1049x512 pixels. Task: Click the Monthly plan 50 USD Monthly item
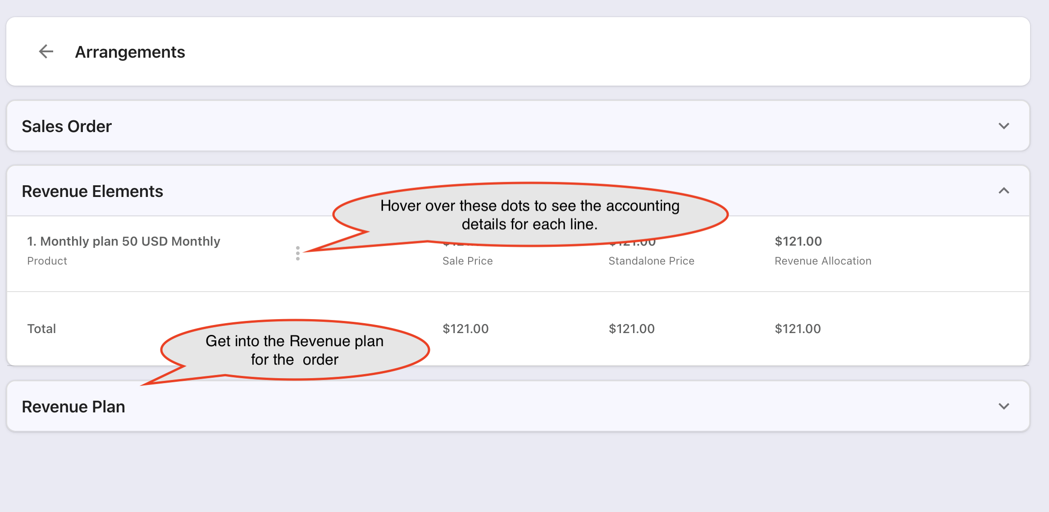[123, 242]
